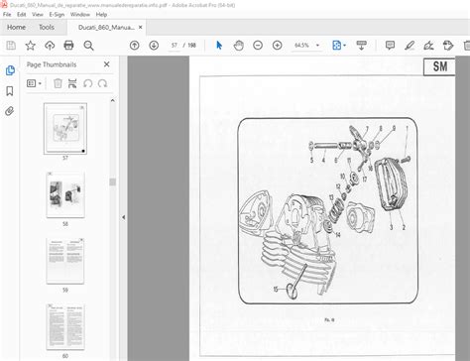Select page 57 thumbnail
Image resolution: width=470 pixels, height=361 pixels.
(x=65, y=129)
